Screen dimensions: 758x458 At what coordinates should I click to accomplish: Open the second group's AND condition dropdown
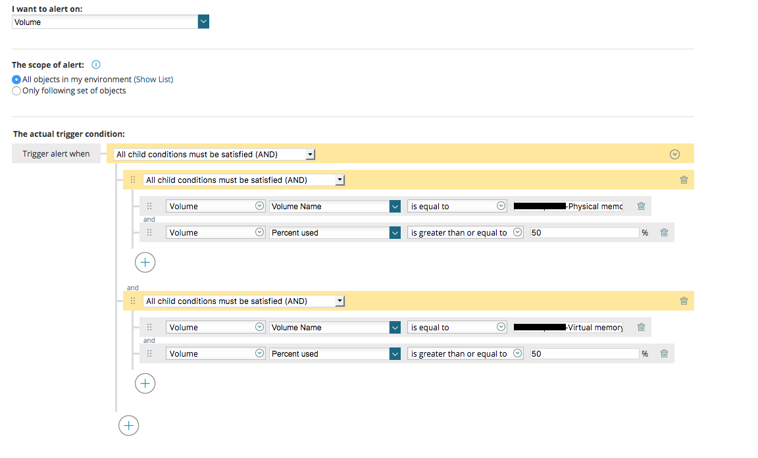[243, 301]
